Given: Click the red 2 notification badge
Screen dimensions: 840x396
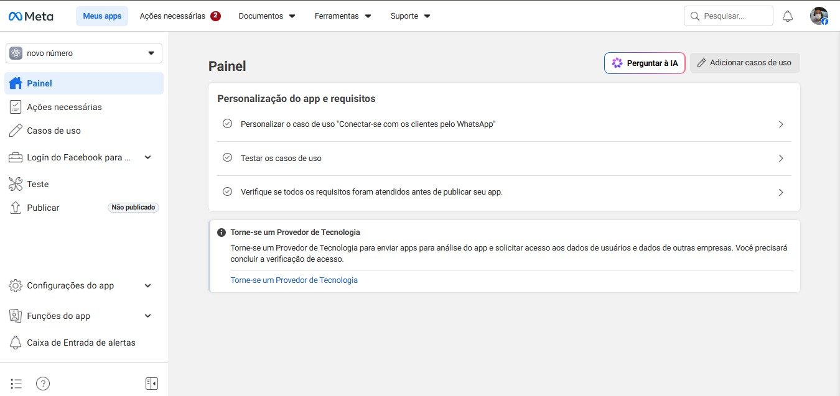Looking at the screenshot, I should [x=215, y=16].
